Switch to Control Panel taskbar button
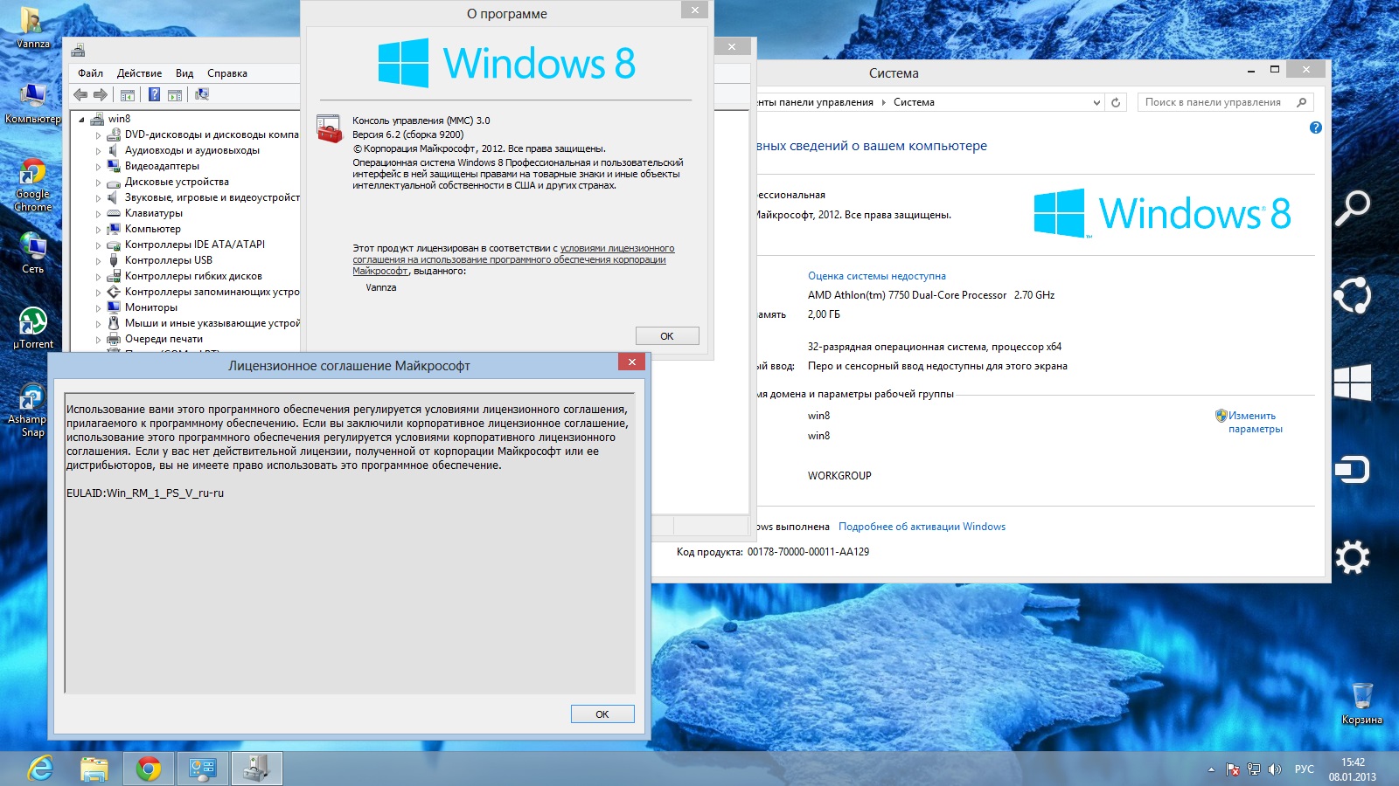Screen dimensions: 1399x786 (x=203, y=769)
